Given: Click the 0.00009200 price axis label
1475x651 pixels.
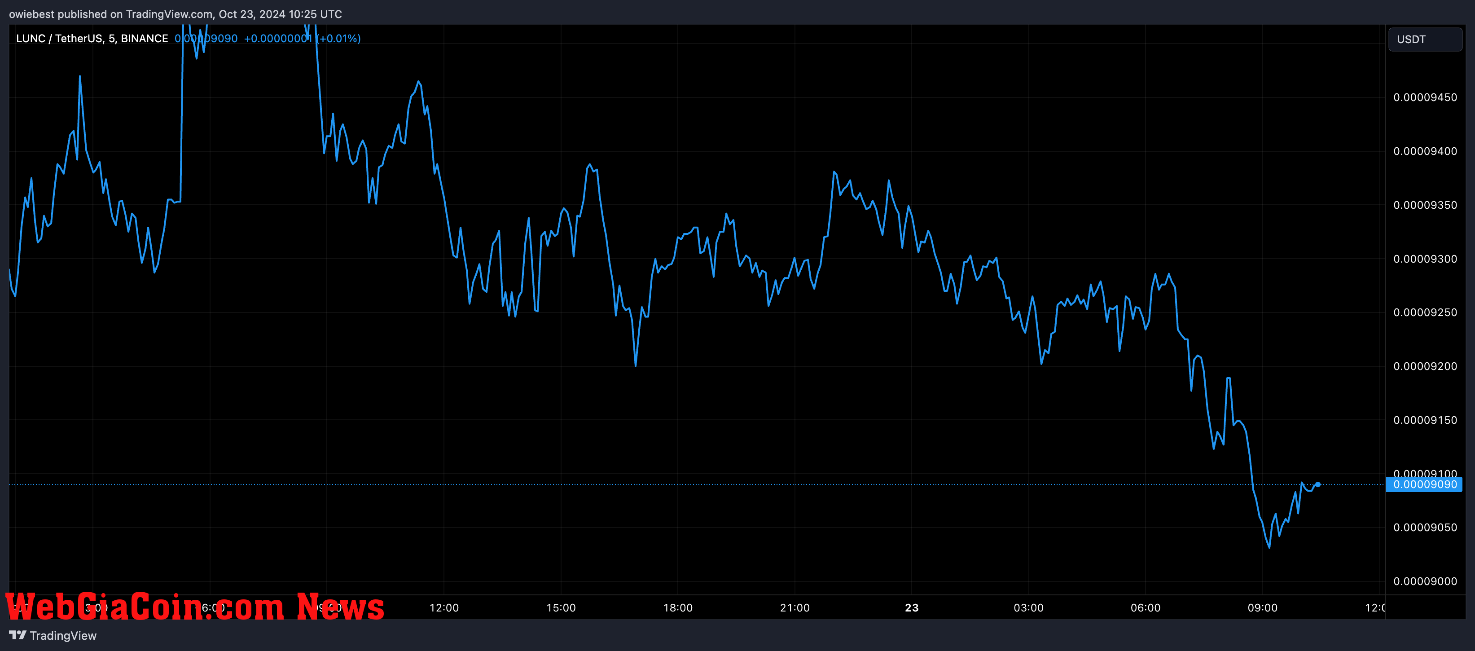Looking at the screenshot, I should tap(1425, 366).
